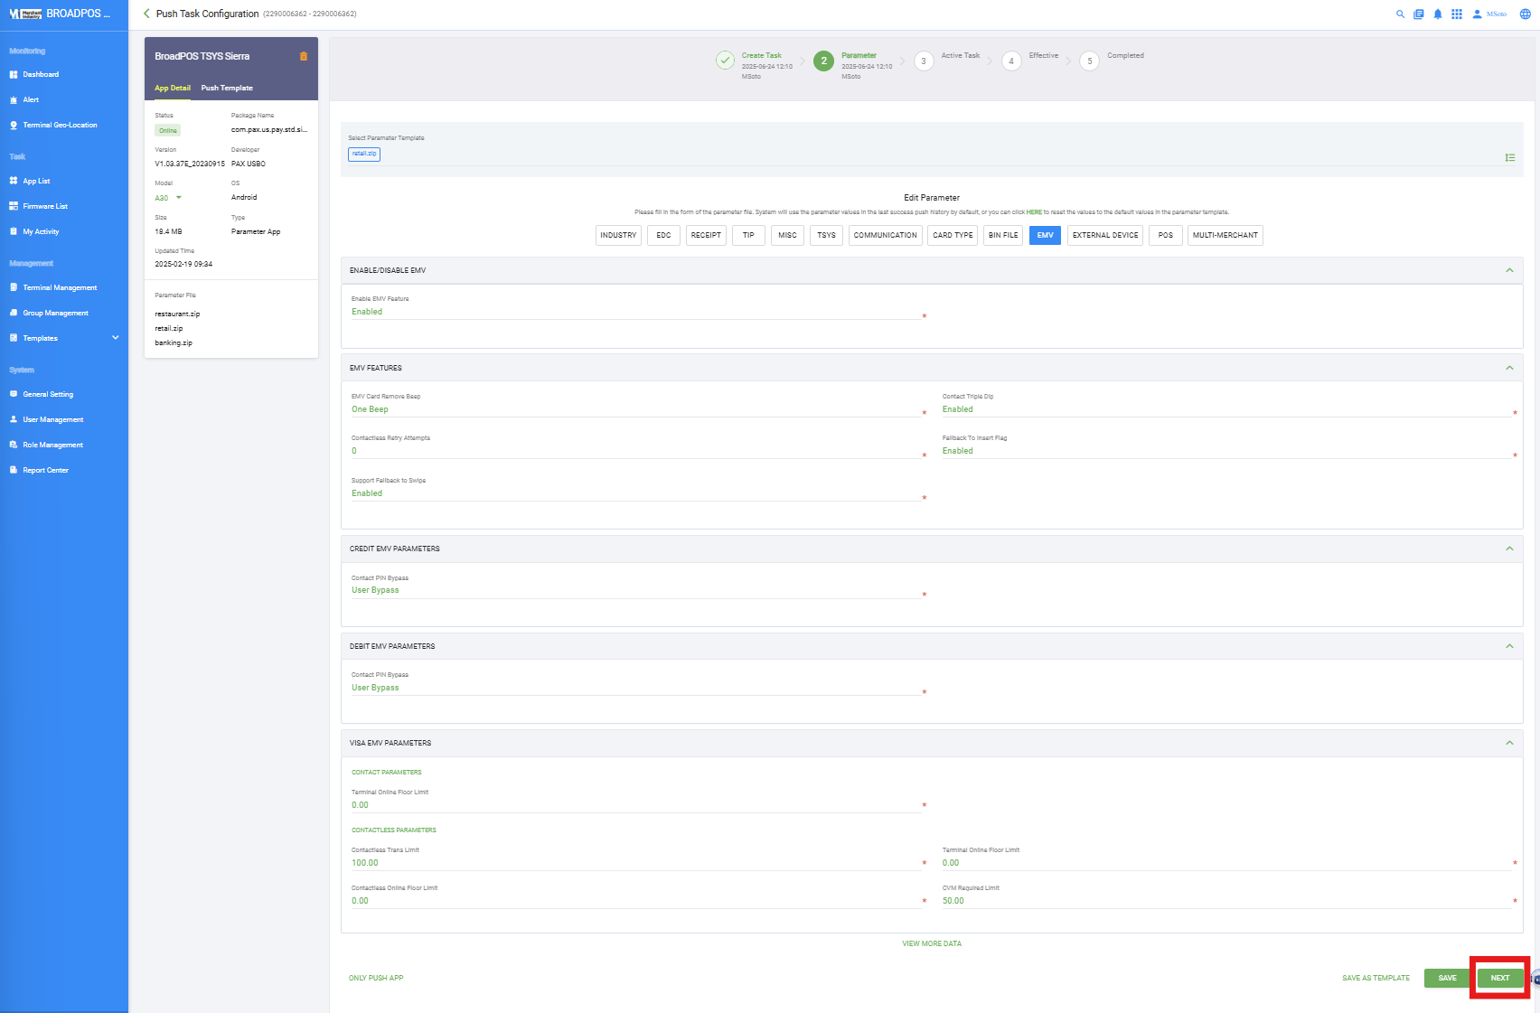Select the EXTERNAL DEVICE parameter tab

pos(1105,235)
